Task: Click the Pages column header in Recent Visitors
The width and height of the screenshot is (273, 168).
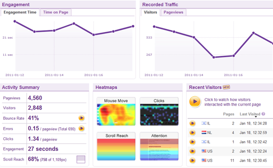Action: [x=228, y=114]
